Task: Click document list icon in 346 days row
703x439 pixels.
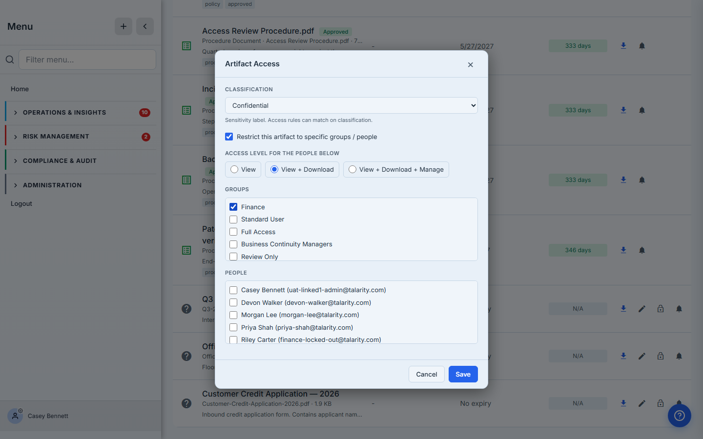Action: point(186,250)
